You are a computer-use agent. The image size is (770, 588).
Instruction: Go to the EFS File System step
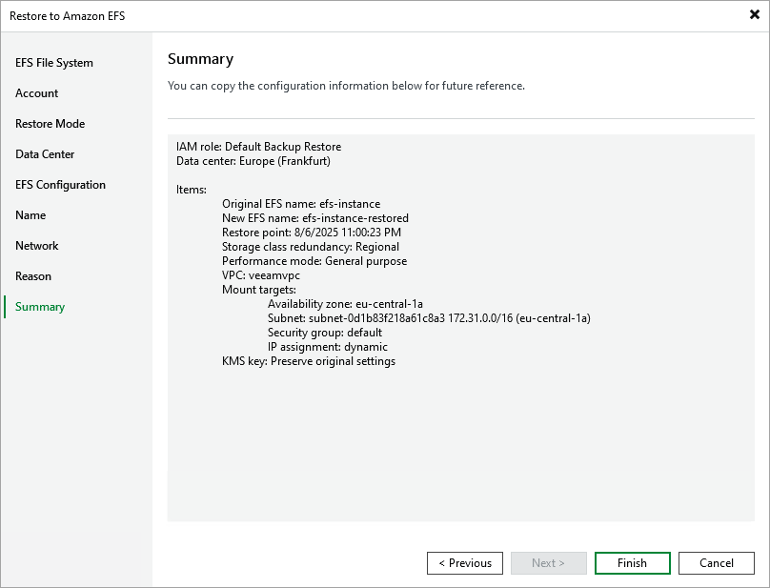(x=54, y=63)
